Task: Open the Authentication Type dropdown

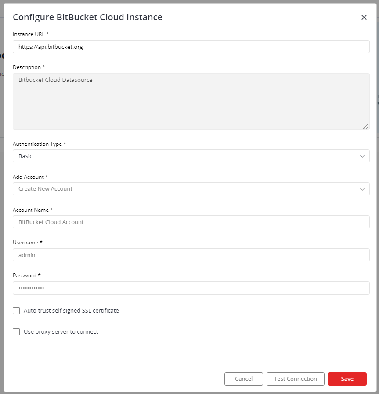Action: (191, 156)
